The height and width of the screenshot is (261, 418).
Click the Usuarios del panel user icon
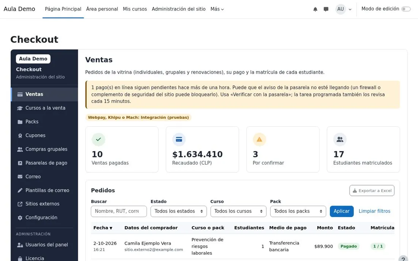pyautogui.click(x=20, y=245)
